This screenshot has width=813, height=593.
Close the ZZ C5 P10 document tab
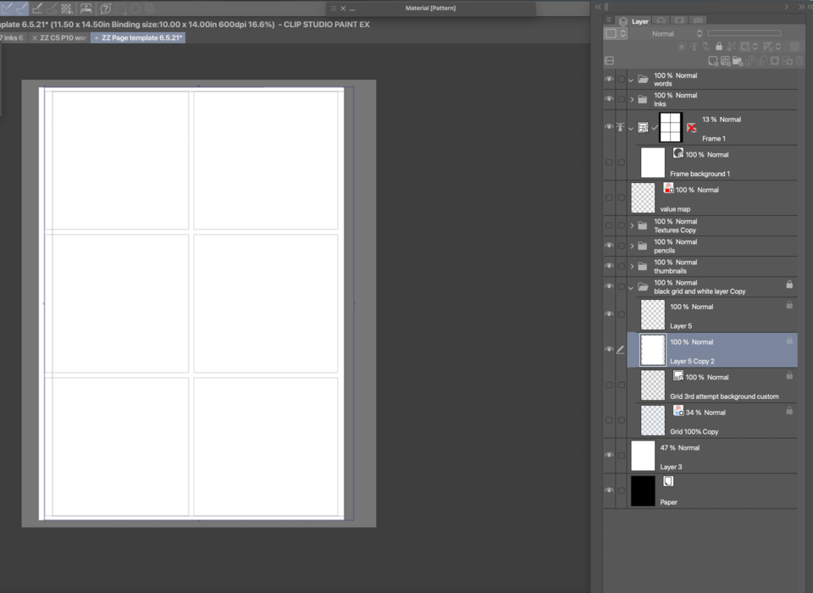35,38
